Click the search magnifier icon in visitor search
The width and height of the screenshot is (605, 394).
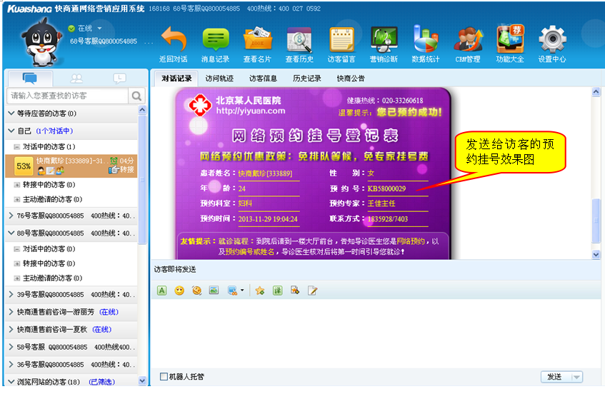click(136, 96)
